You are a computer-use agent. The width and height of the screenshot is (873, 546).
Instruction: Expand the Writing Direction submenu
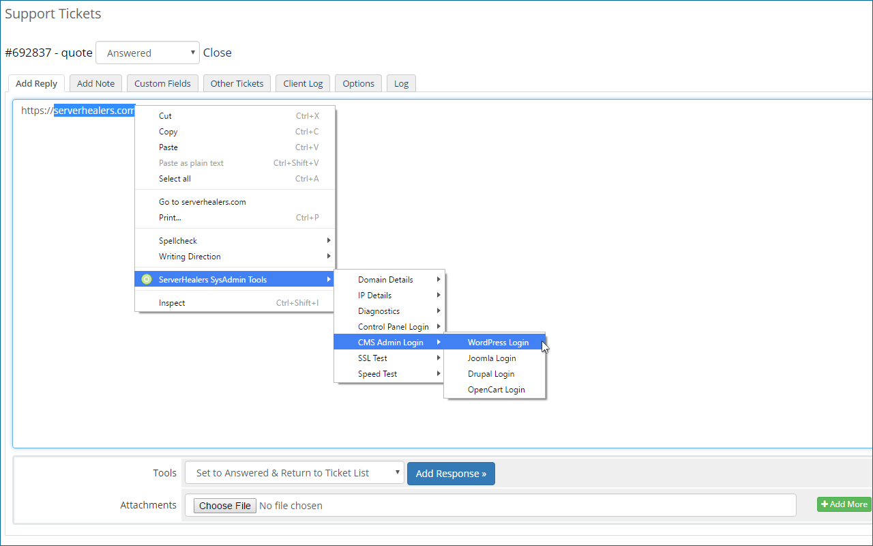(x=235, y=257)
